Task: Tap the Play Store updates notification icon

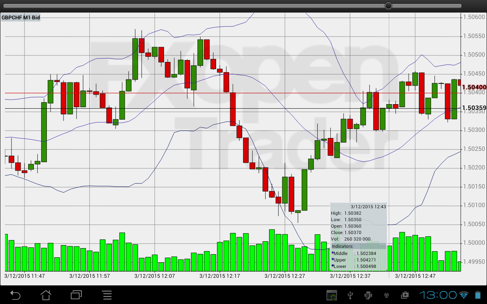Action: (x=405, y=295)
